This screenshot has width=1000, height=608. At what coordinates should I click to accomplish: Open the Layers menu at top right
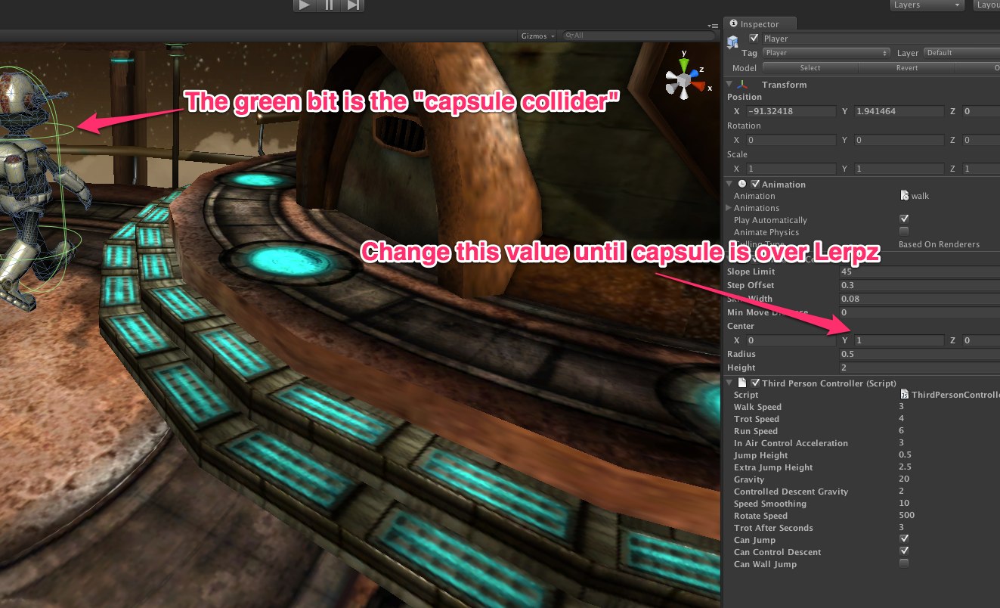coord(927,5)
